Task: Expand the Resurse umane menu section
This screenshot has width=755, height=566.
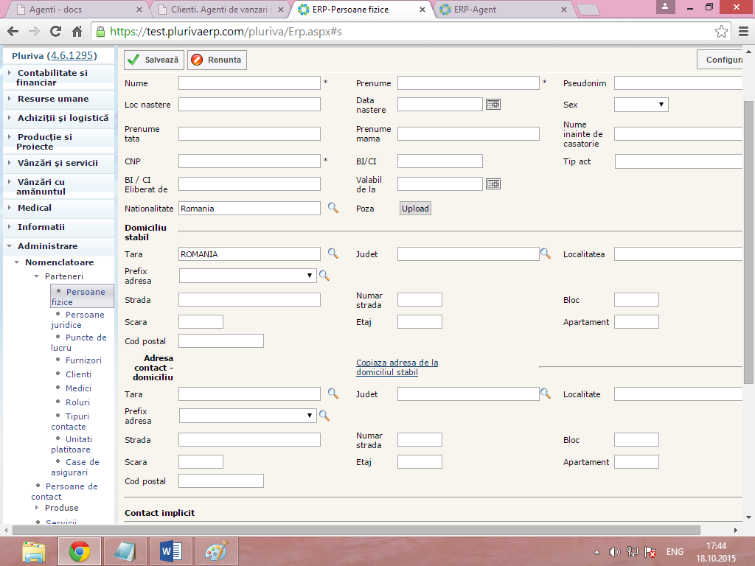Action: click(53, 99)
